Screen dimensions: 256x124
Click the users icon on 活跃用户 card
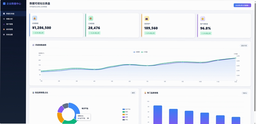[x=147, y=19]
